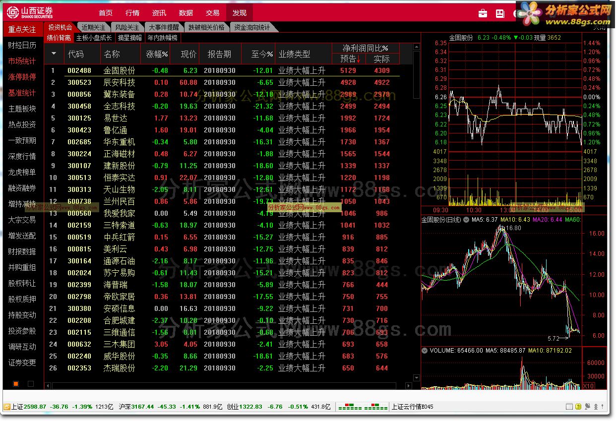Switch to the 近期关注 tab
Screen dimensions: 616x421
pyautogui.click(x=94, y=27)
